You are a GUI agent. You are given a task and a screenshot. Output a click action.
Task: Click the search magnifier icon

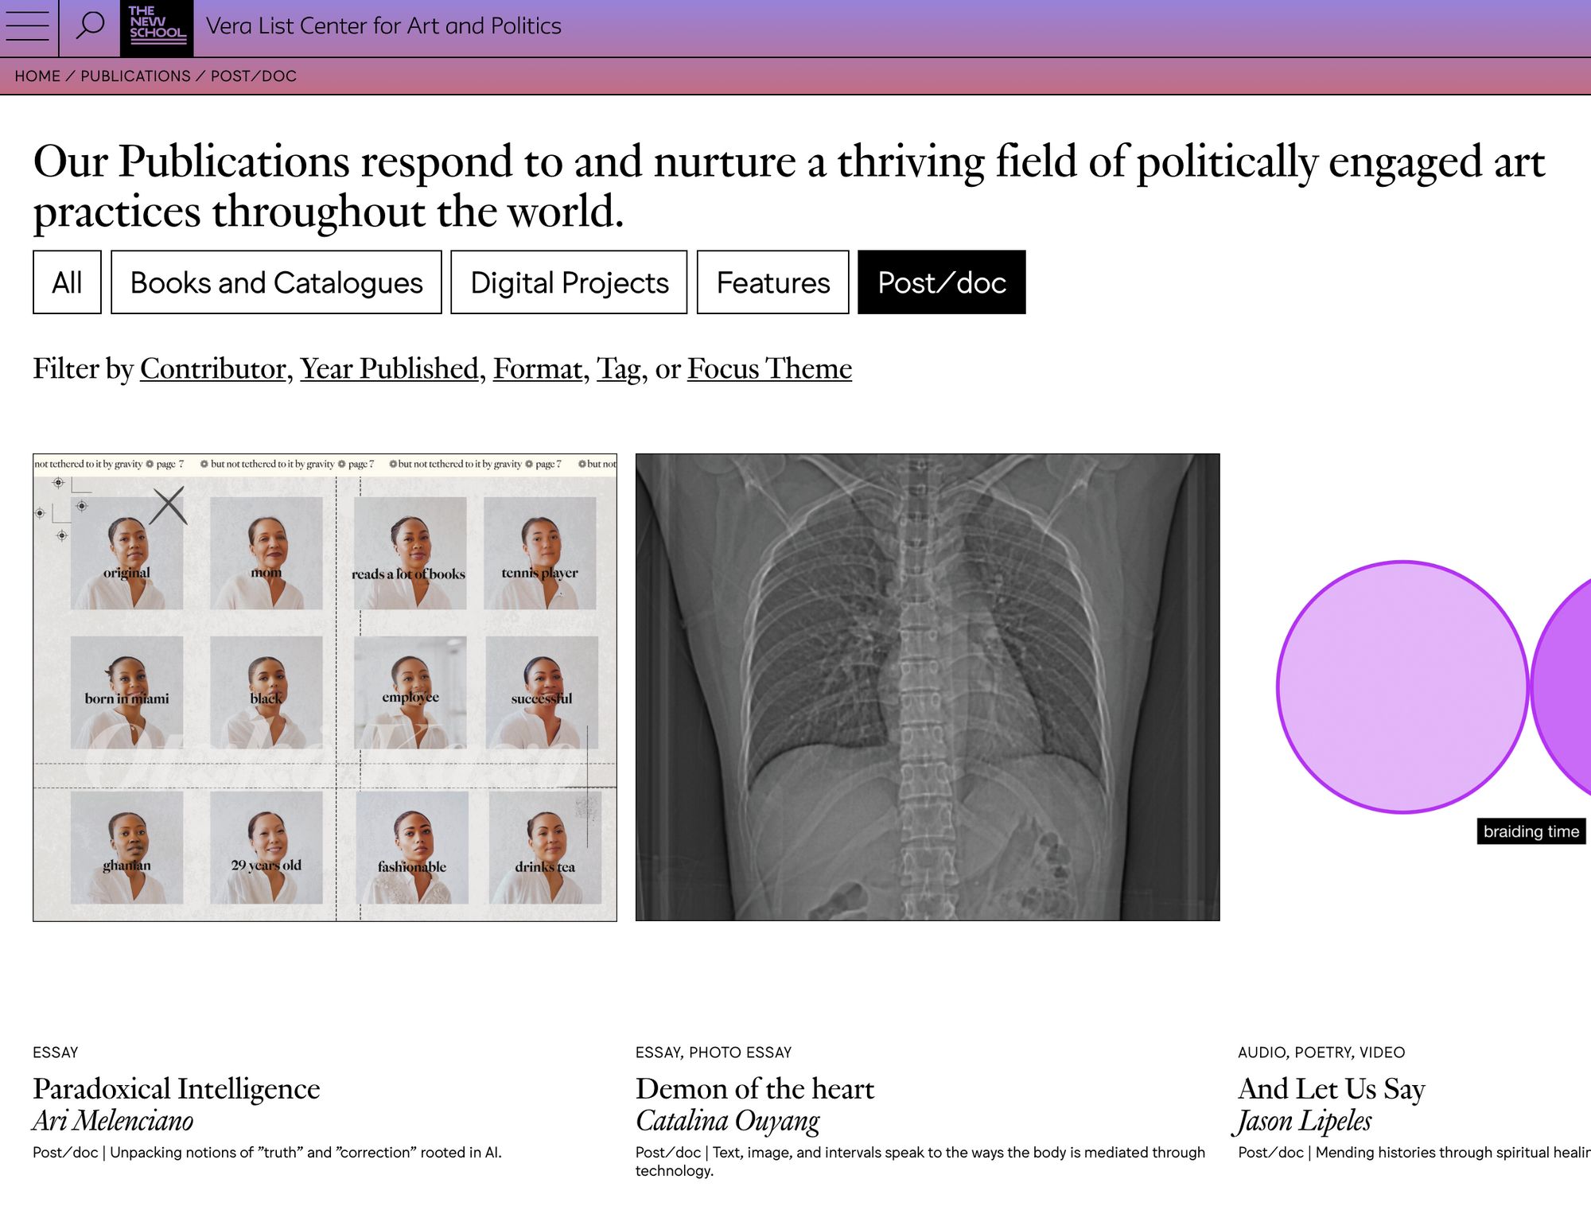(x=90, y=26)
